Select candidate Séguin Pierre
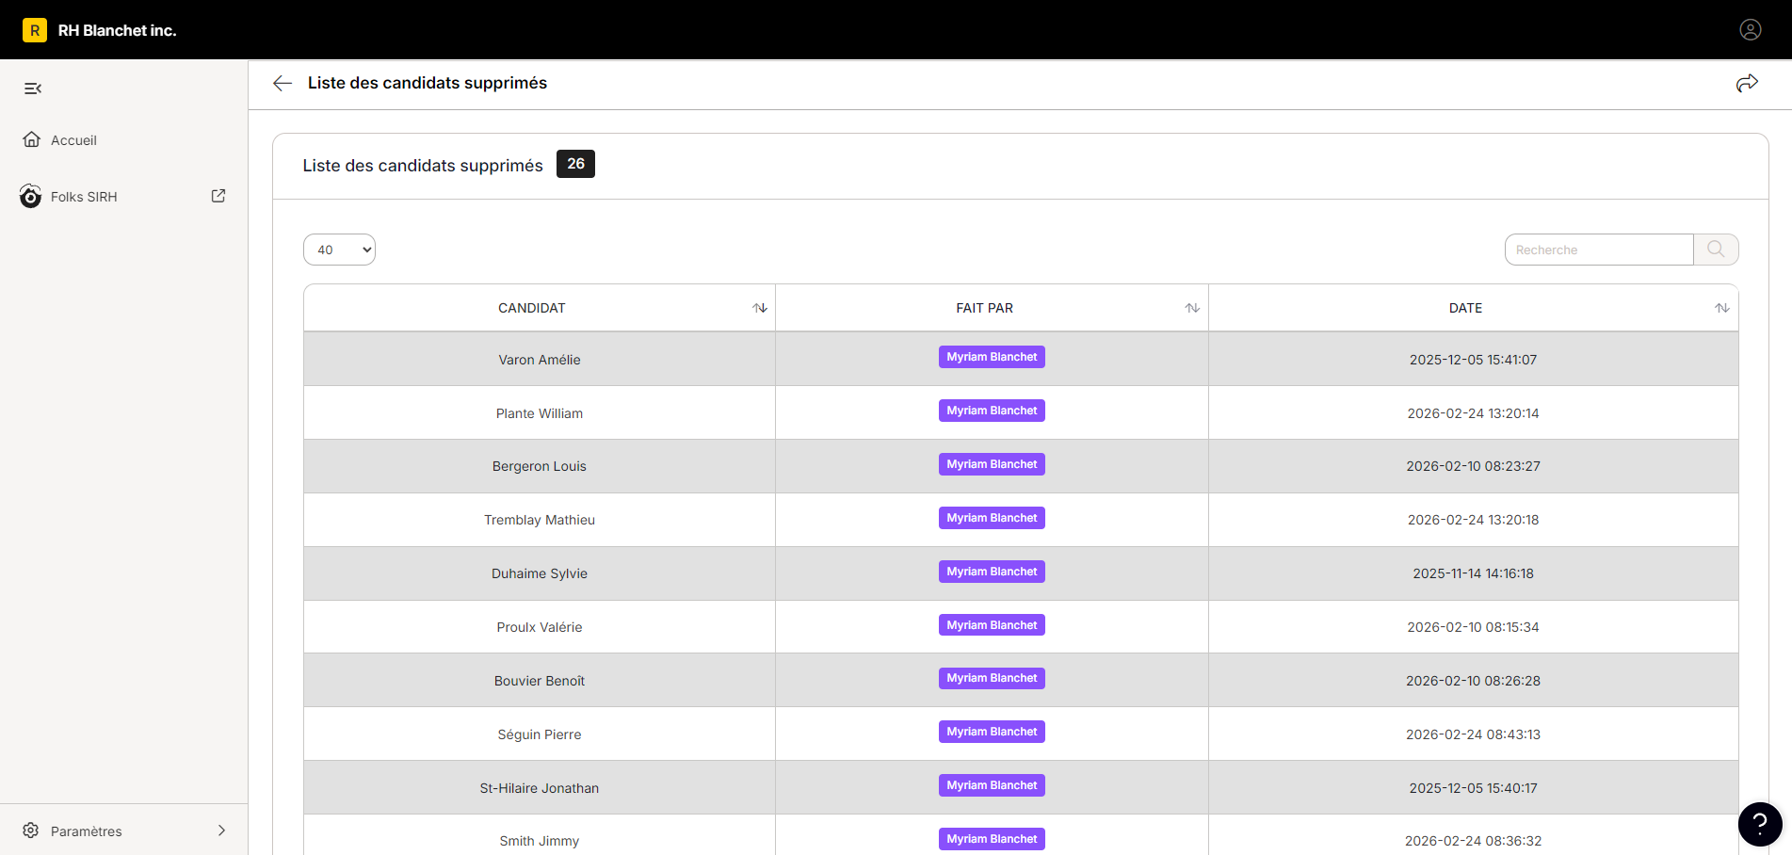Image resolution: width=1792 pixels, height=855 pixels. [540, 734]
